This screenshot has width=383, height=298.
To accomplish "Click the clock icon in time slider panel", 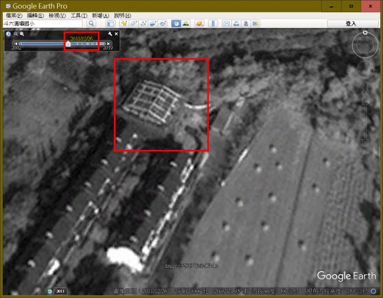I will [x=9, y=34].
